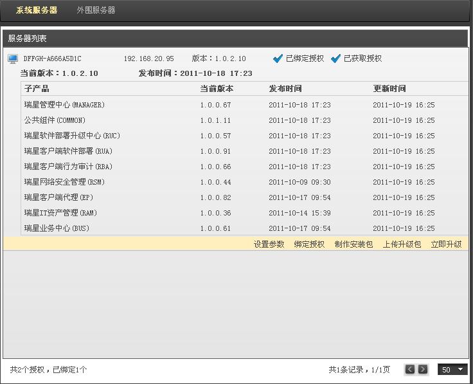Click 已获取授权 status text
This screenshot has height=384, width=473.
tap(362, 59)
